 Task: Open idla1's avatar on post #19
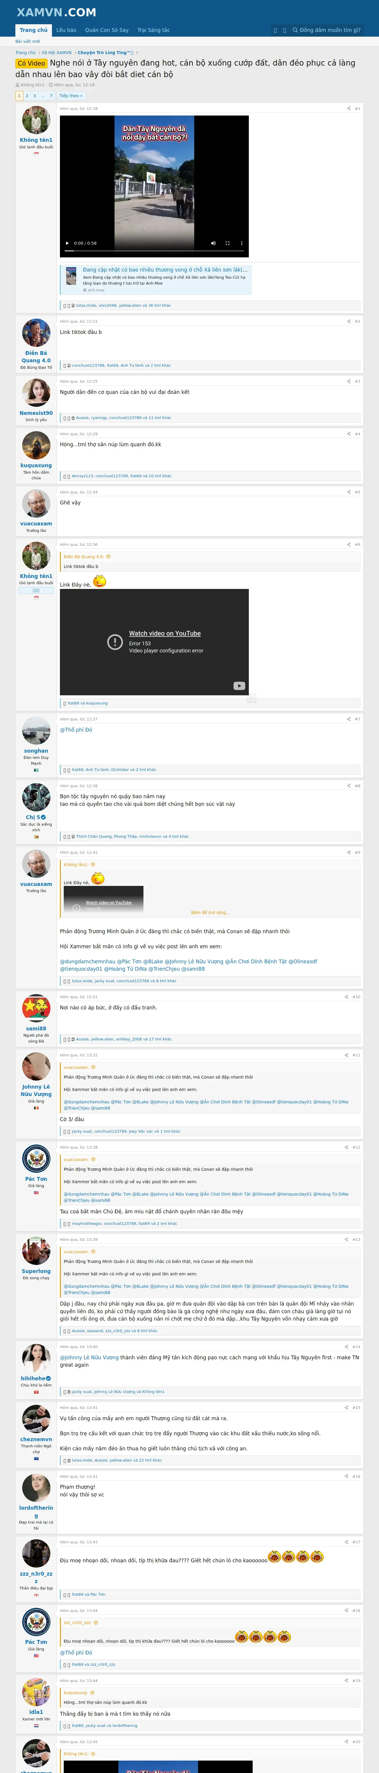coord(36,1692)
